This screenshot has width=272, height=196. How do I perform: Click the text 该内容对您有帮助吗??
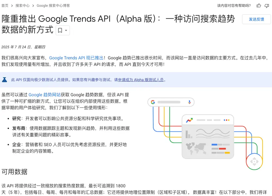point(234,5)
